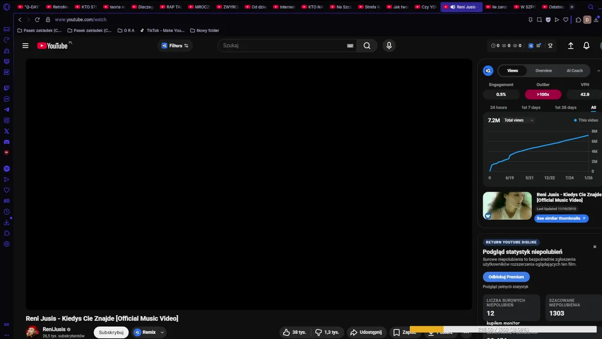602x339 pixels.
Task: Close the Return YouTube Dislike panel
Action: pos(594,247)
